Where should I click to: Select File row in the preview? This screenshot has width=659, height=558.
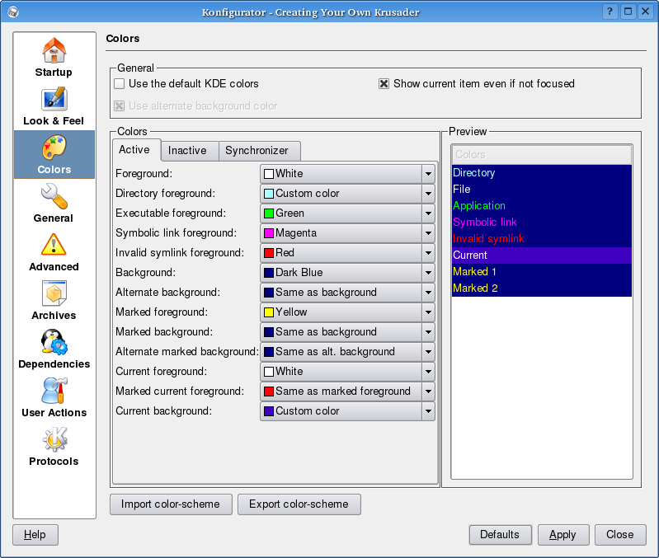tap(542, 190)
